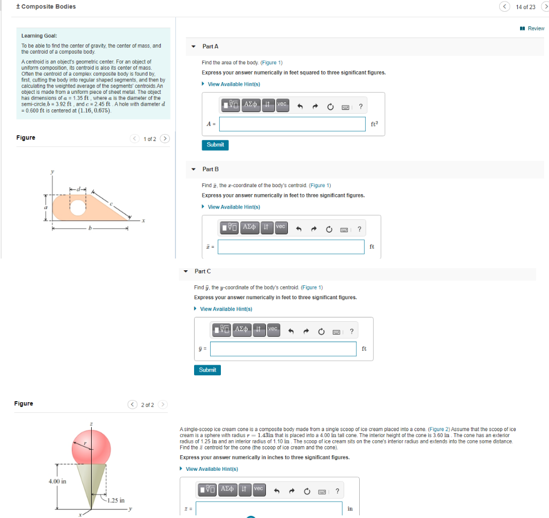This screenshot has width=549, height=518.
Task: Click the unit conversion icon in Part B
Action: pyautogui.click(x=265, y=227)
